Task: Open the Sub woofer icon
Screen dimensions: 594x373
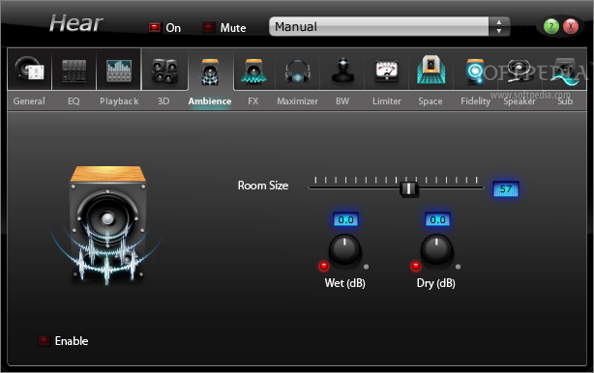Action: [565, 72]
